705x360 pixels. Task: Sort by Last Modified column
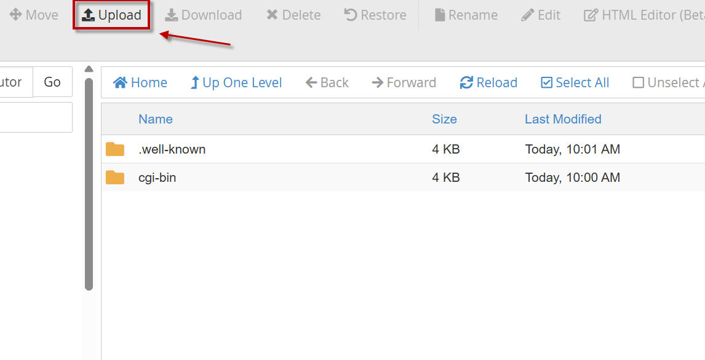click(563, 119)
